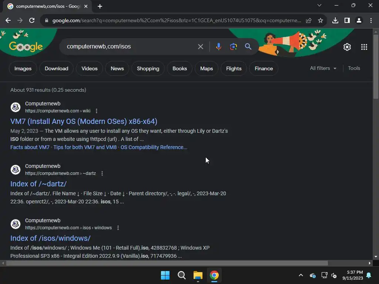Select the Finance filter chip
The width and height of the screenshot is (379, 284).
264,68
